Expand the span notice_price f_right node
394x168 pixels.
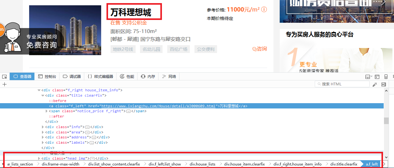click(47, 111)
